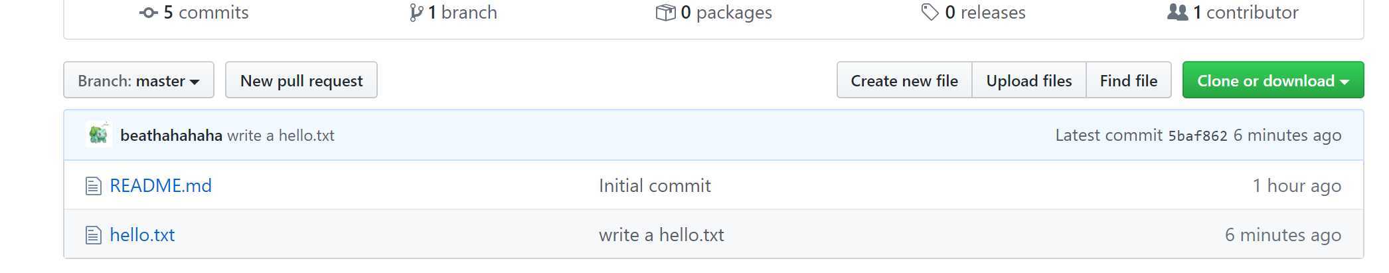
Task: Click the Upload files button
Action: (x=1029, y=80)
